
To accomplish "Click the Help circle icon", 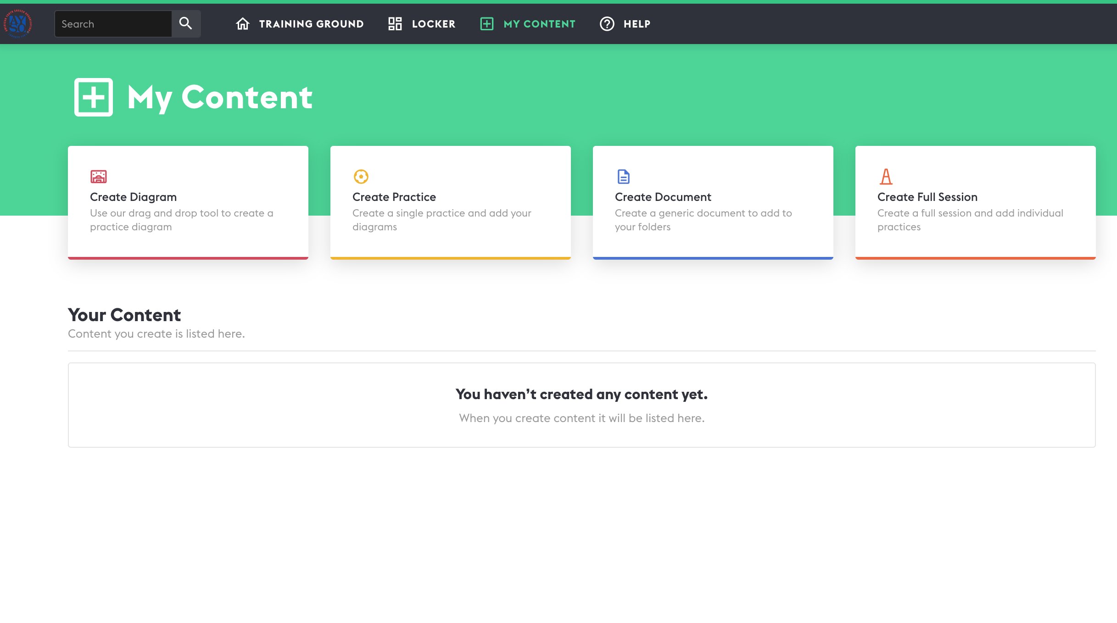I will [x=607, y=24].
